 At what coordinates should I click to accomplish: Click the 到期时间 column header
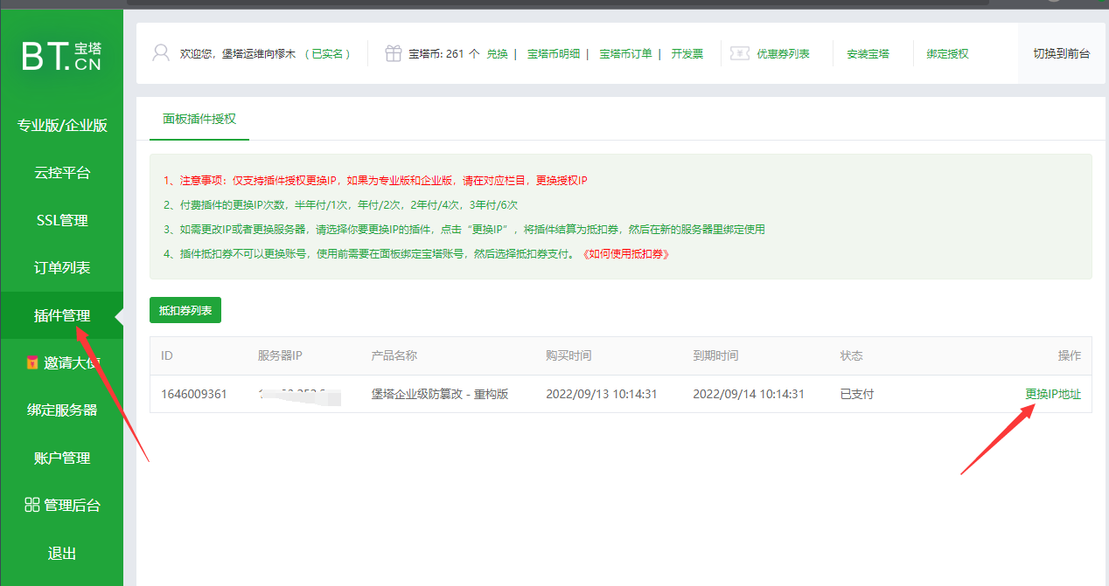[715, 355]
